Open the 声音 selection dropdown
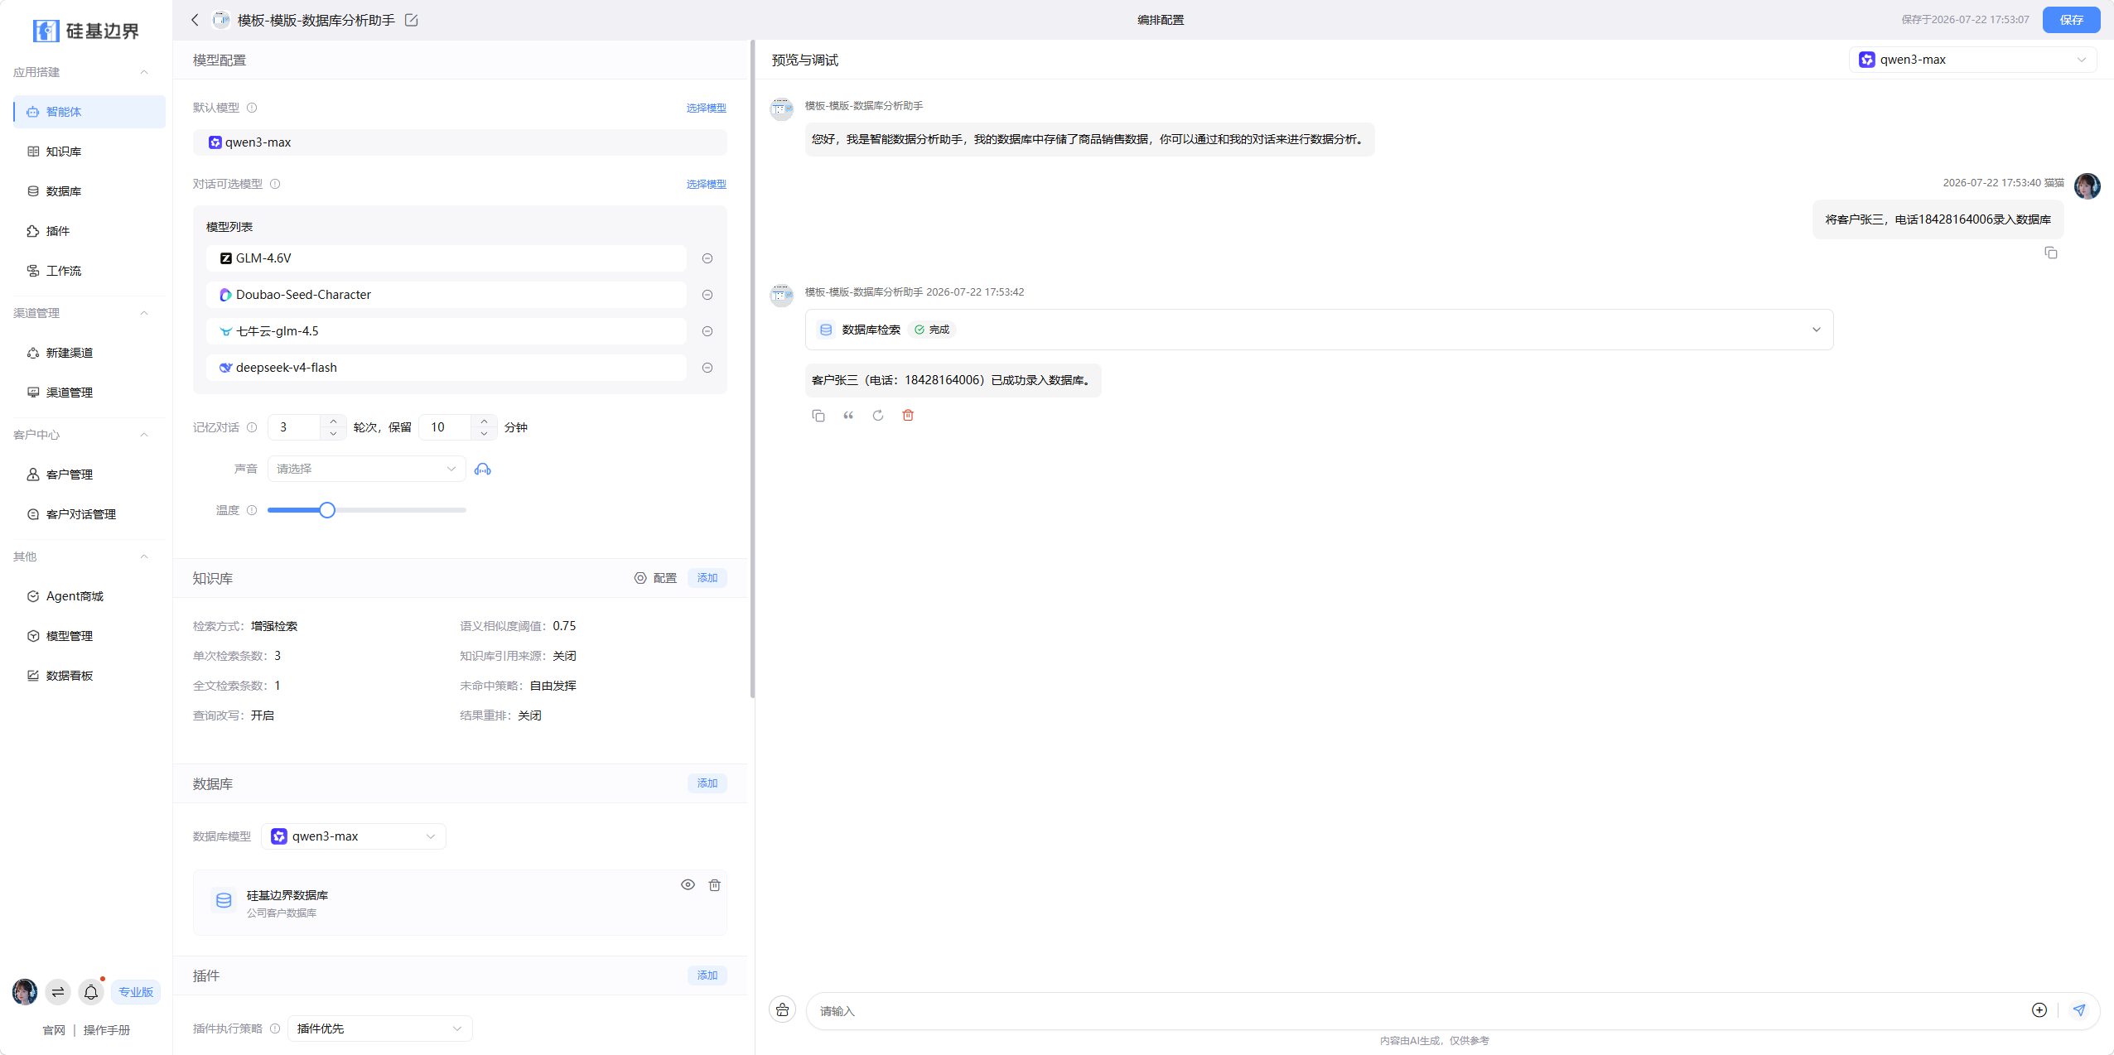The image size is (2114, 1055). coord(366,469)
